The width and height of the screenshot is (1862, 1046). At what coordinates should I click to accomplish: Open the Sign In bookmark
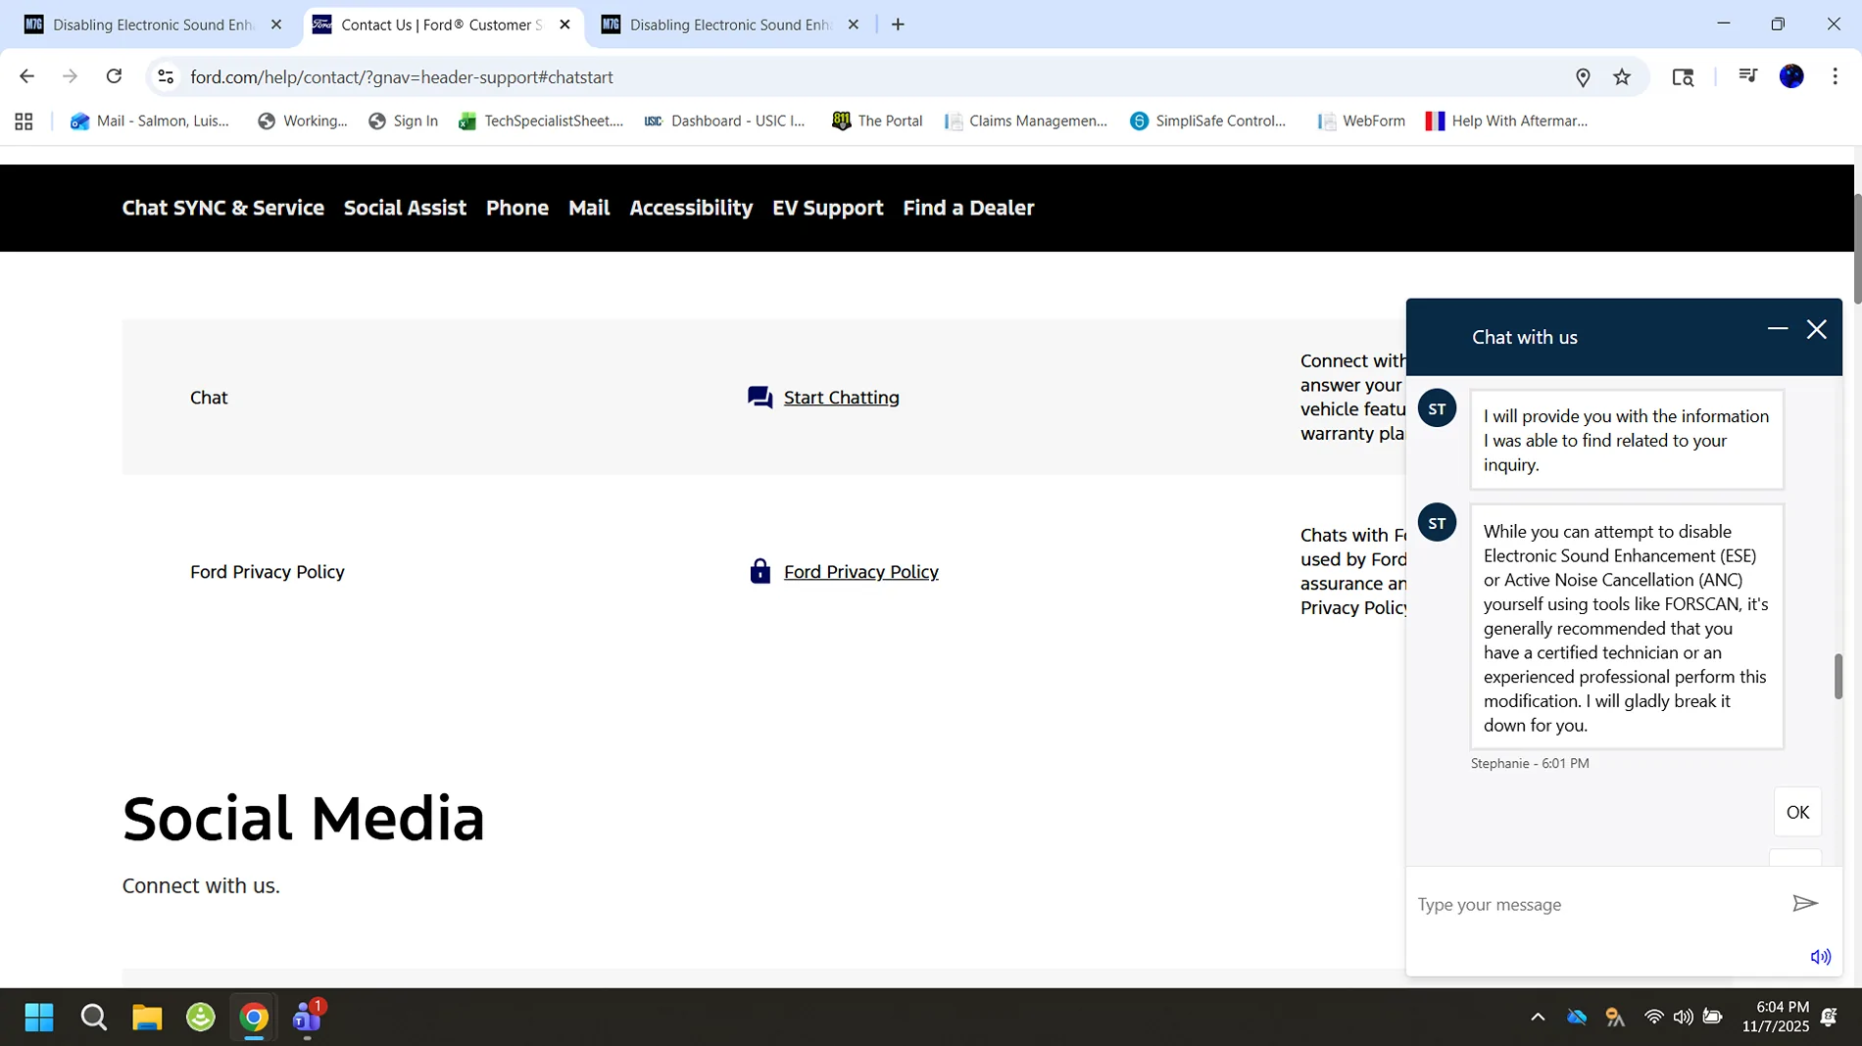point(403,121)
